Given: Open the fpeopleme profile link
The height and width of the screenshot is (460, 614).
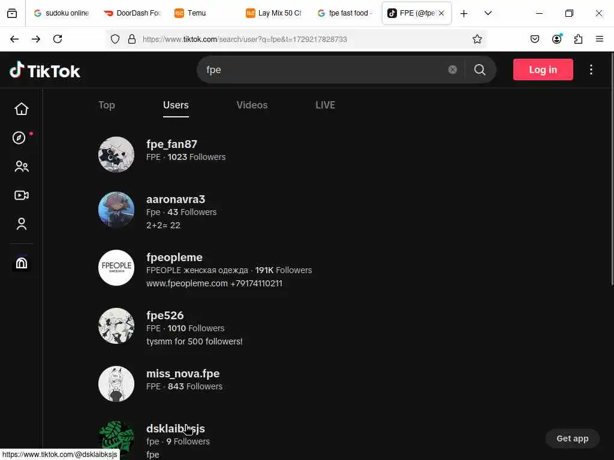Looking at the screenshot, I should tap(174, 258).
